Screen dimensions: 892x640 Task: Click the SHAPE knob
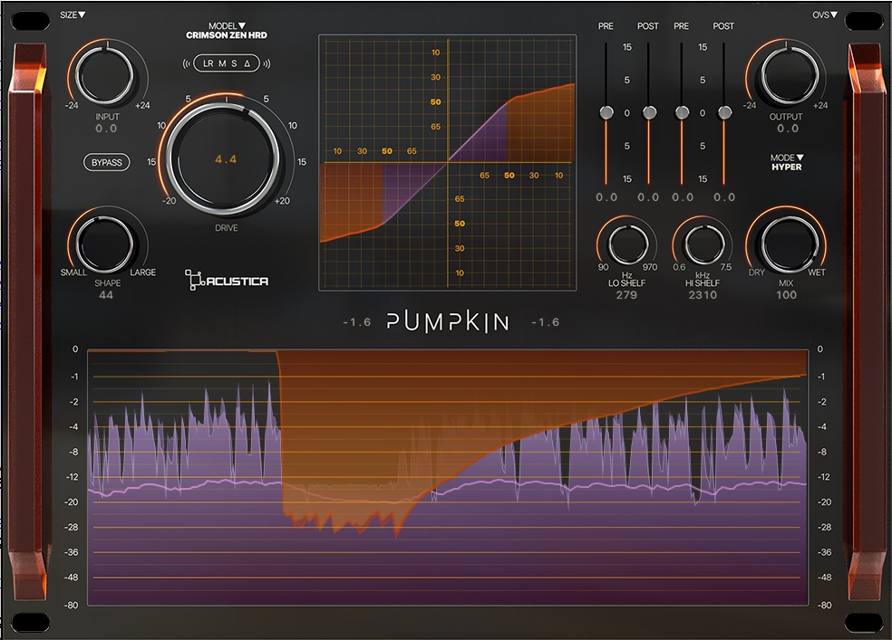tap(104, 244)
